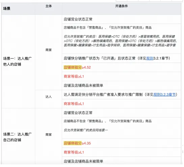This screenshot has width=184, height=167.
Task: Click the 仅允许货架推广的类目同场景一 italic note
Action: click(86, 130)
